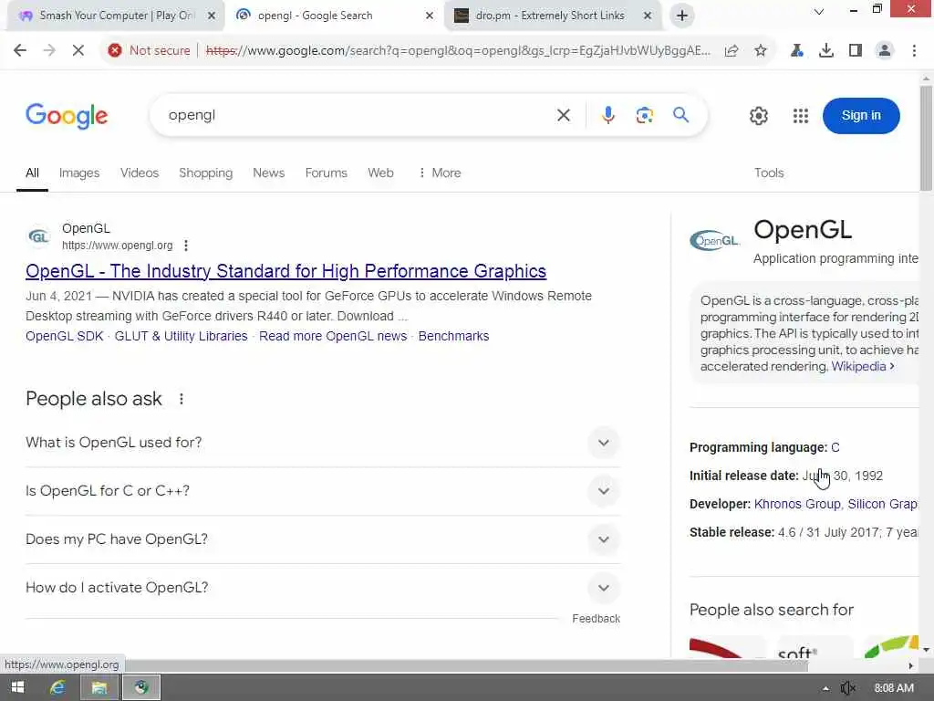The image size is (934, 701).
Task: Click the Google logo
Action: (67, 116)
